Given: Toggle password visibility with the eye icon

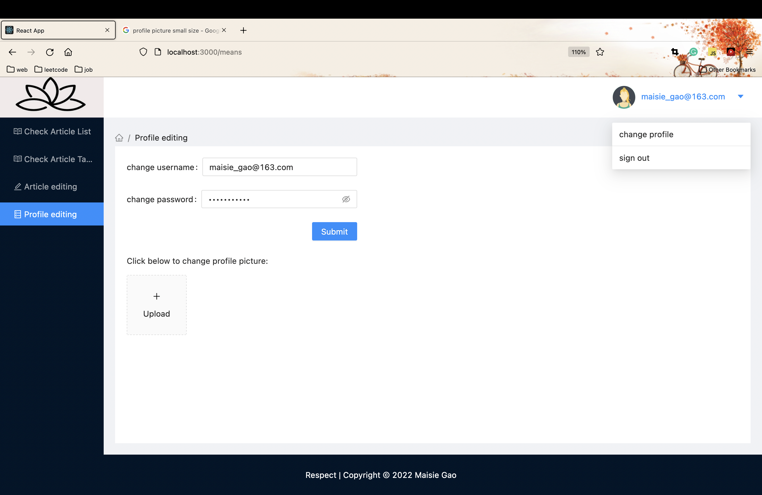Looking at the screenshot, I should [347, 199].
